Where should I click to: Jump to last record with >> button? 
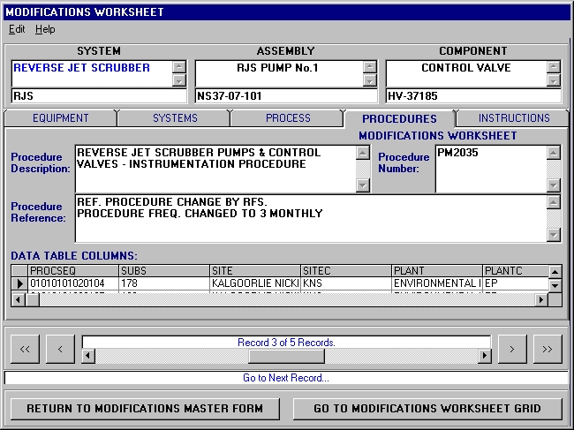click(548, 349)
